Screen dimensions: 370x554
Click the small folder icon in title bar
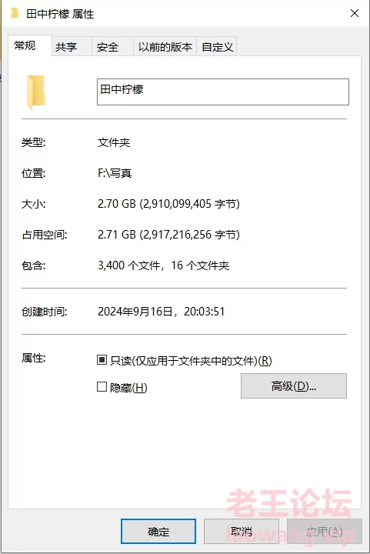(15, 13)
